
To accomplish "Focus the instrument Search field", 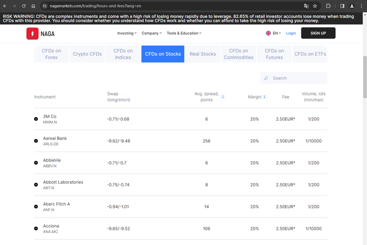I will pos(294,78).
